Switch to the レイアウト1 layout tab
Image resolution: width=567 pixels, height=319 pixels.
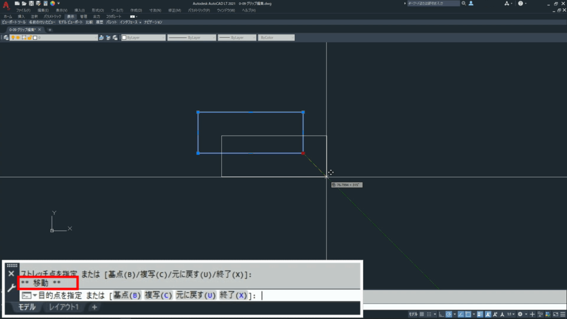point(64,307)
